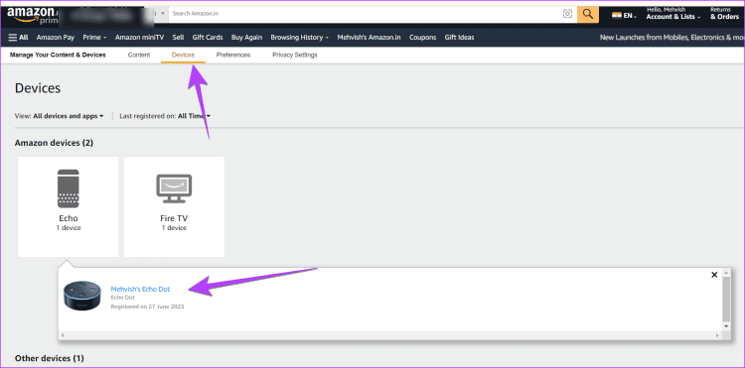
Task: Expand the Browsing History dropdown
Action: pos(299,38)
